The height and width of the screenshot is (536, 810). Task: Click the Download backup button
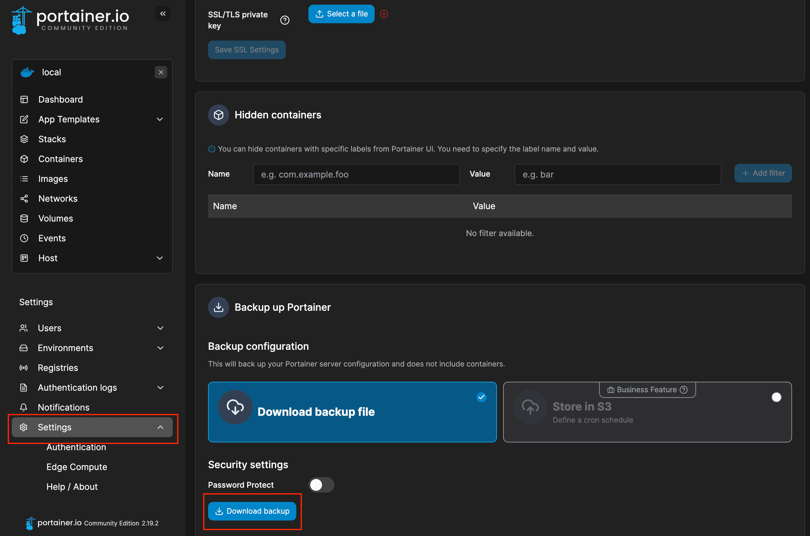[252, 511]
